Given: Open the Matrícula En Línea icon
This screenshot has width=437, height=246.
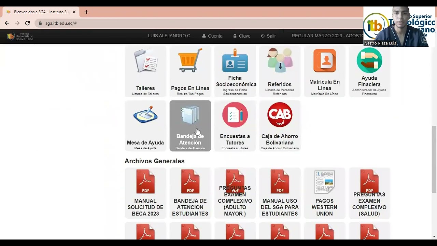Looking at the screenshot, I should 324,60.
